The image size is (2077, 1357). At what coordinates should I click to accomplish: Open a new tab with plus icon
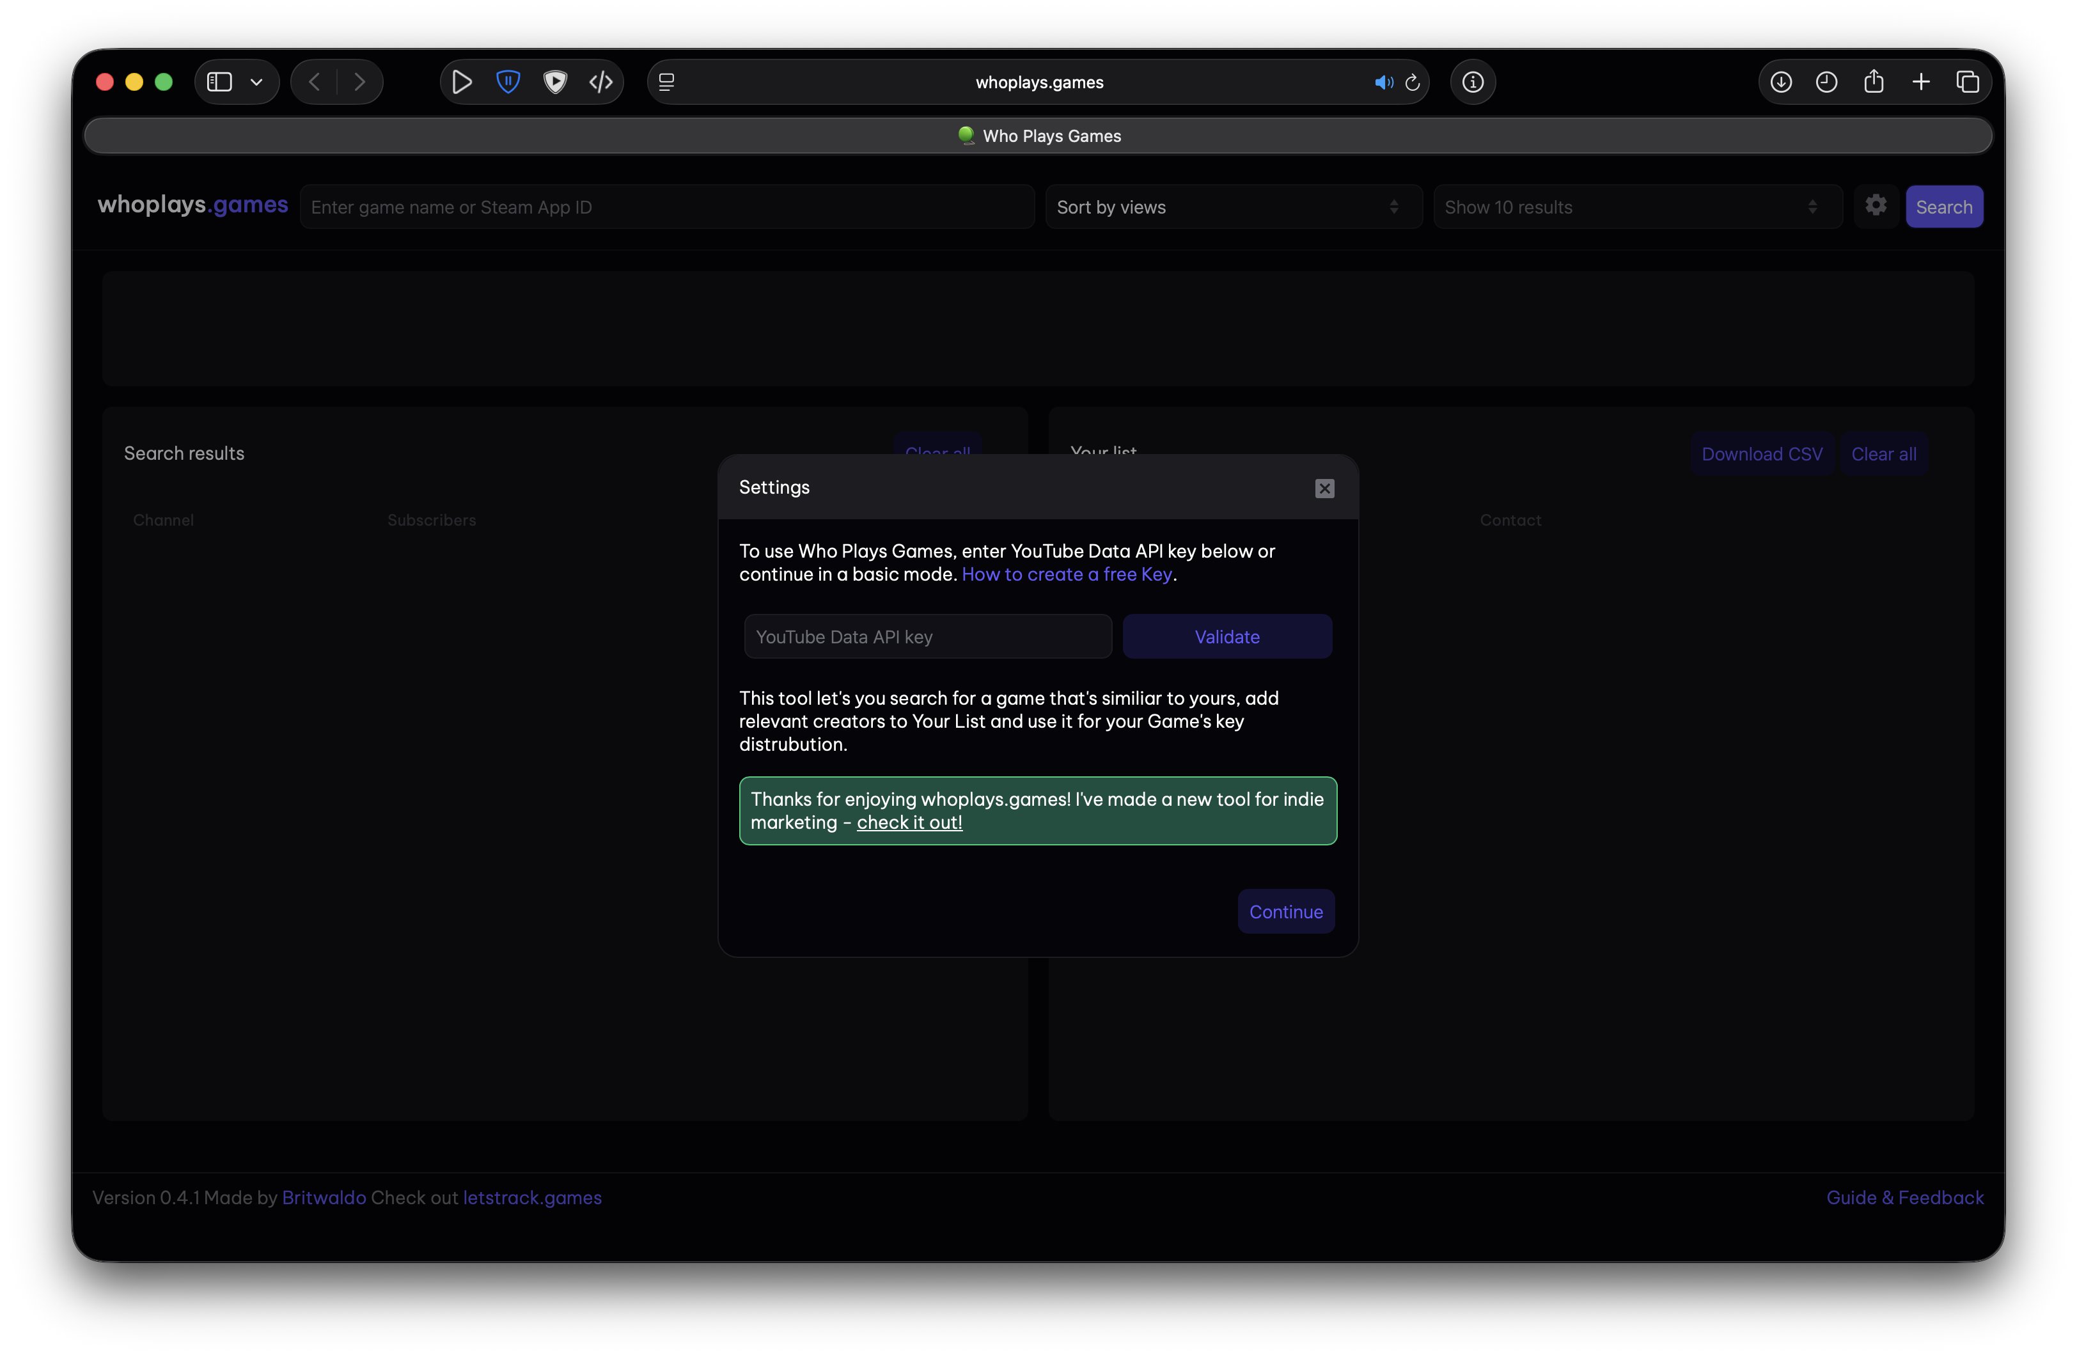(x=1921, y=82)
